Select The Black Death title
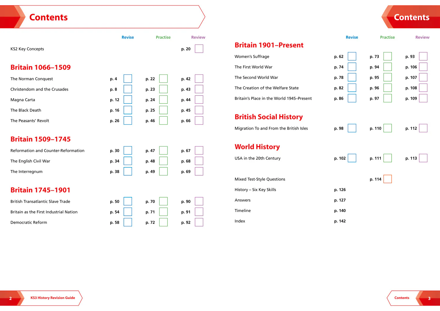 tap(26, 110)
